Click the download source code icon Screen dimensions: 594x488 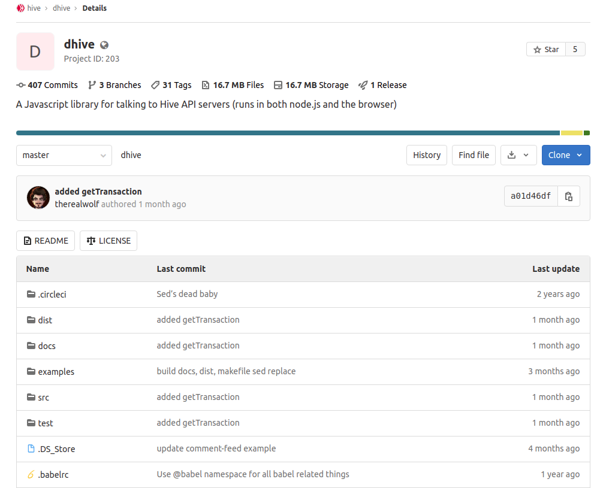tap(511, 155)
